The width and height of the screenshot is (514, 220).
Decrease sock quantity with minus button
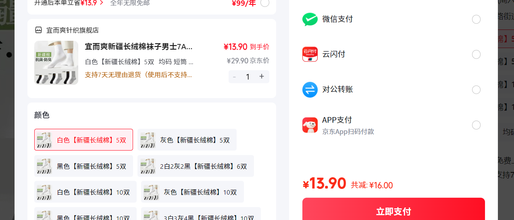(x=235, y=76)
